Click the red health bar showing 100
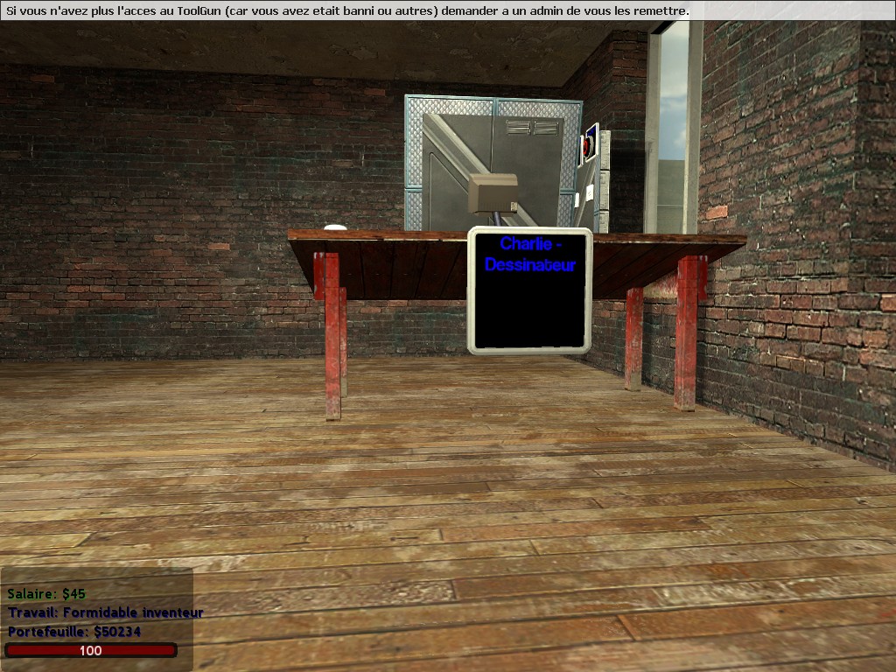Screen dimensions: 896x672 [x=91, y=650]
